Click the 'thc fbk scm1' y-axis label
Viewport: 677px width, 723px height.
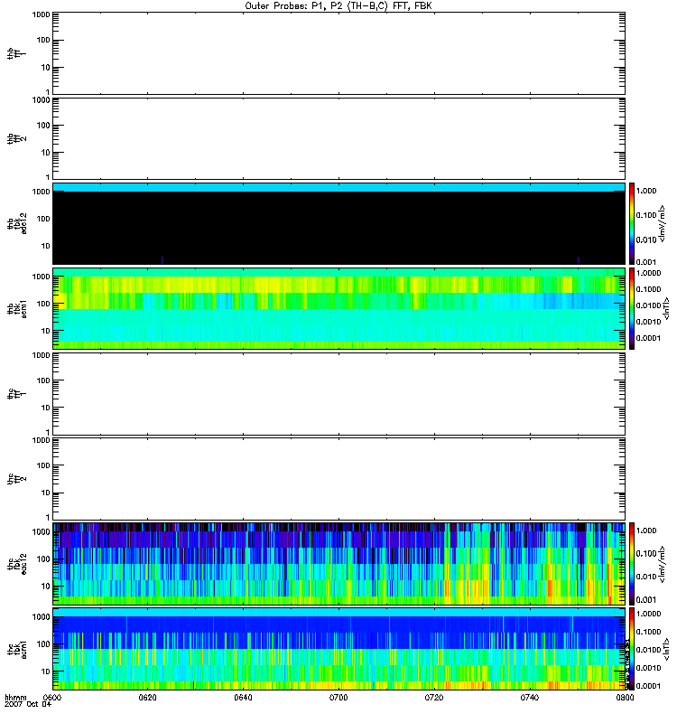pyautogui.click(x=16, y=649)
